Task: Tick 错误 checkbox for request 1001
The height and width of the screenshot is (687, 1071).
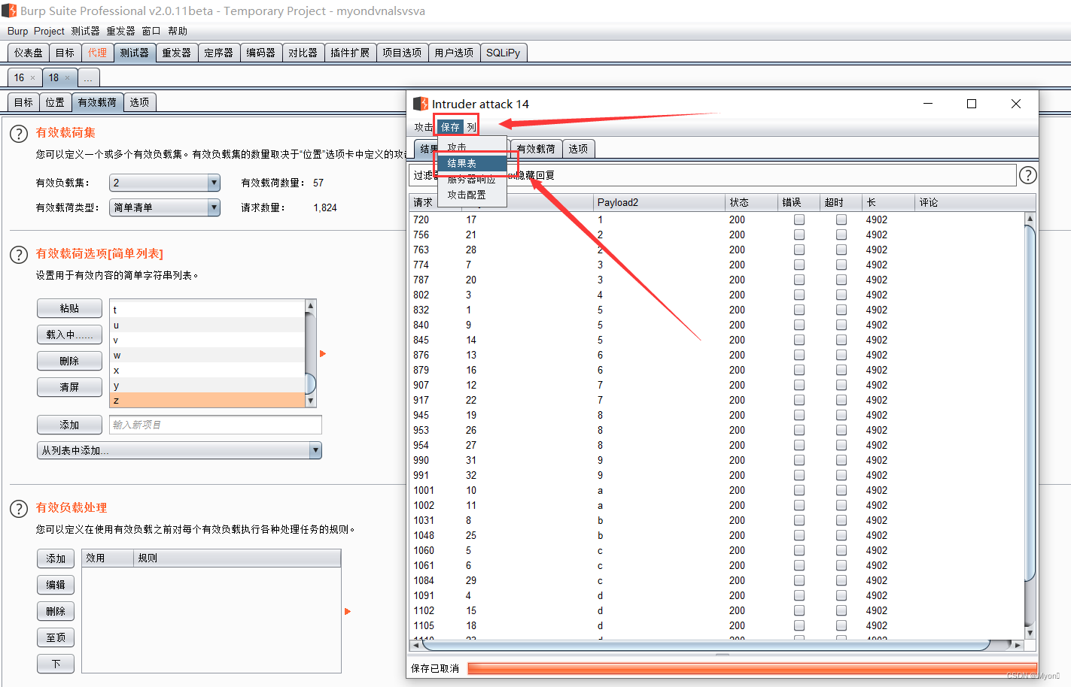Action: click(x=799, y=490)
